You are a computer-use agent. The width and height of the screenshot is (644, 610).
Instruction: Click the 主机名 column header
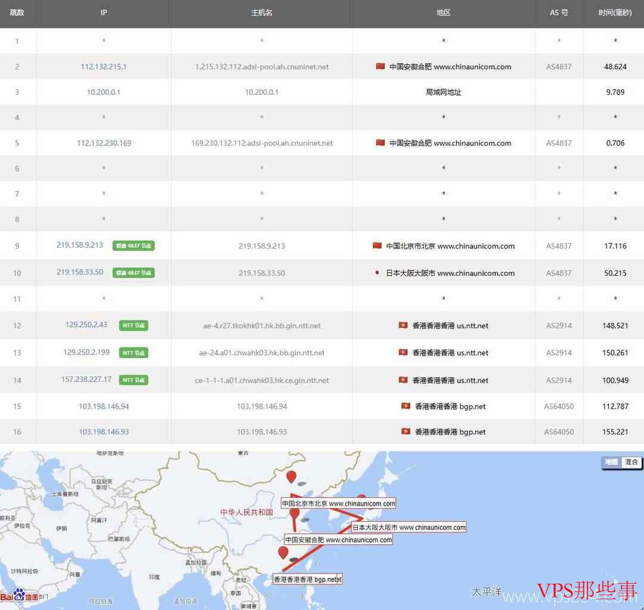click(x=262, y=13)
